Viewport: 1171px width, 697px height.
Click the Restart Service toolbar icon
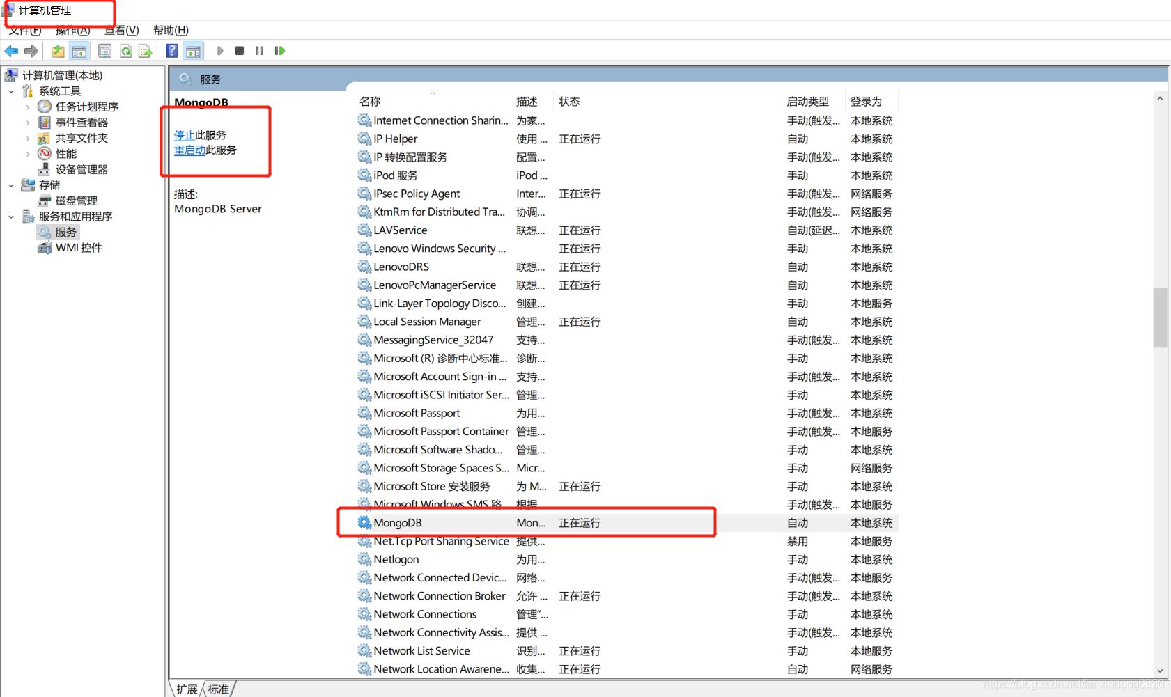pos(280,51)
